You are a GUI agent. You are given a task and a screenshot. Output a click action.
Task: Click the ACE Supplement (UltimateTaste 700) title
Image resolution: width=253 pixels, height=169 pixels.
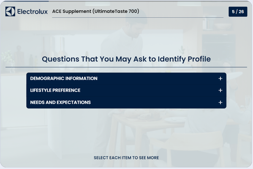click(95, 11)
